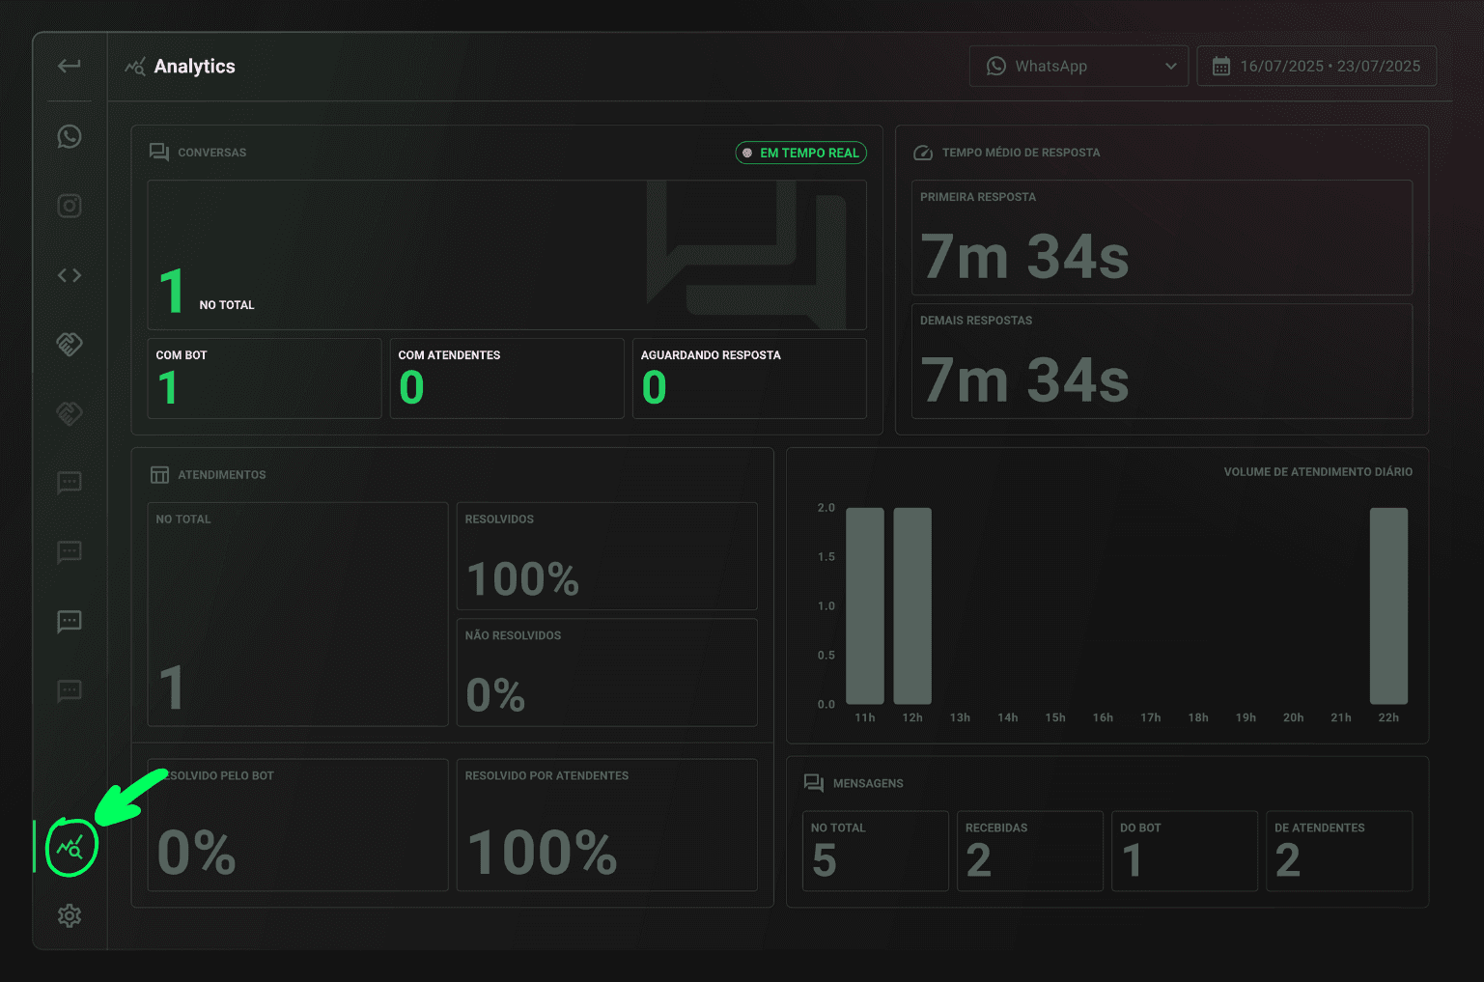Select the brightest chat bubble sidebar icon
The width and height of the screenshot is (1484, 982).
click(x=70, y=621)
